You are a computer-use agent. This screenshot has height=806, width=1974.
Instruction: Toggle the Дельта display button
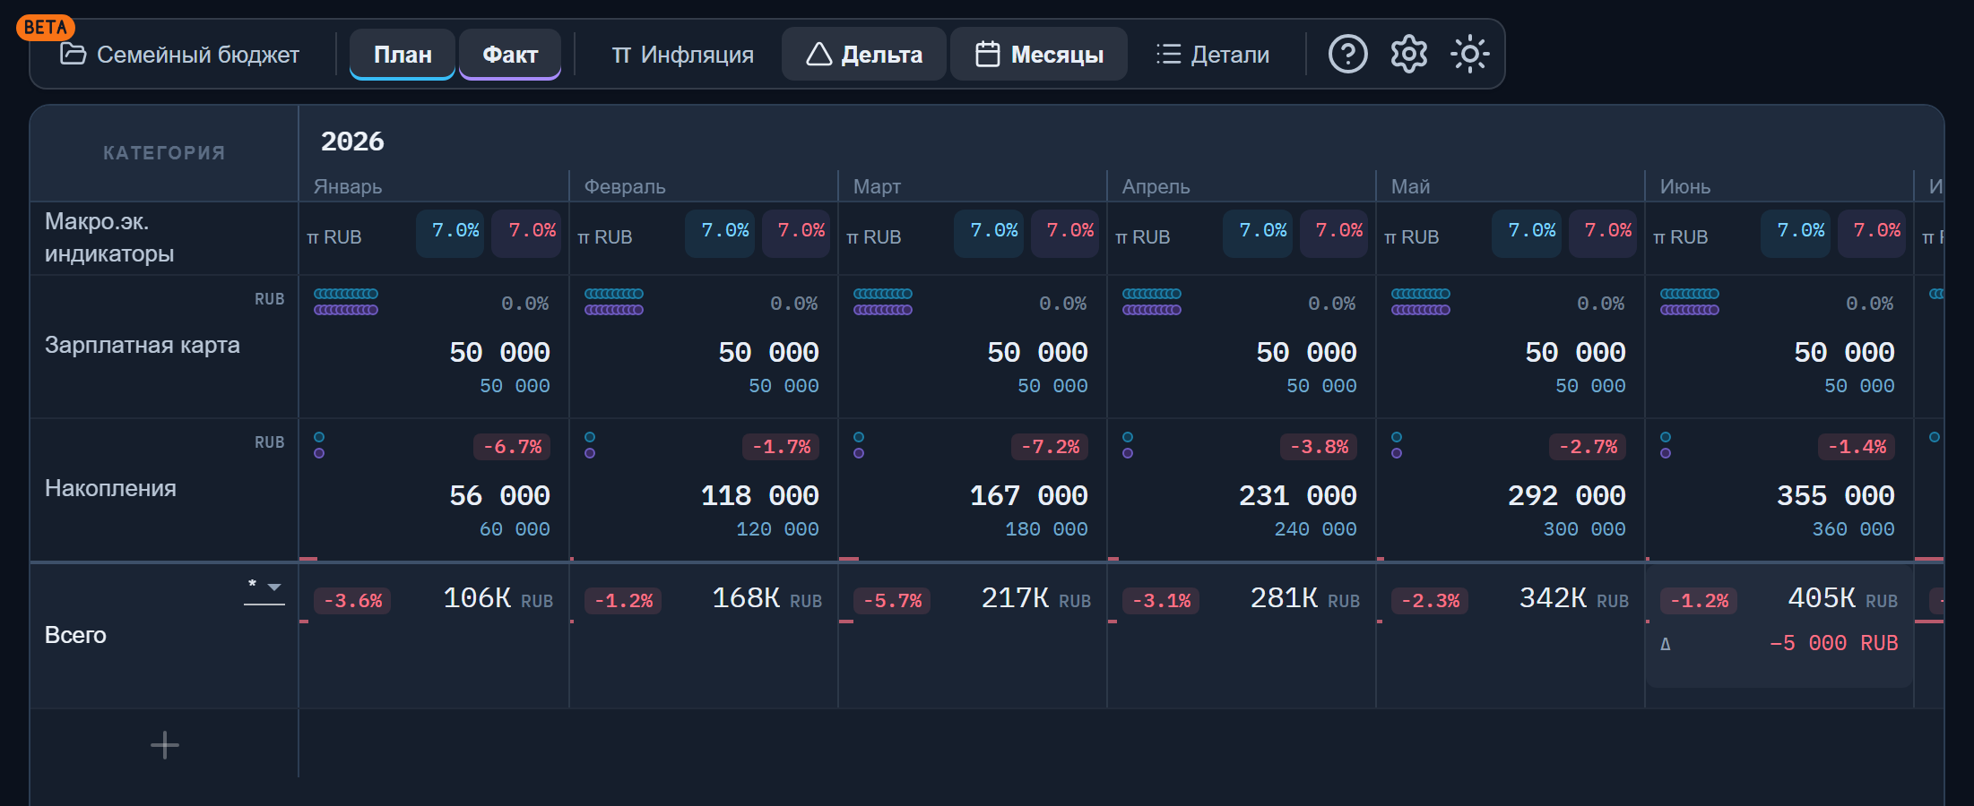(x=864, y=55)
